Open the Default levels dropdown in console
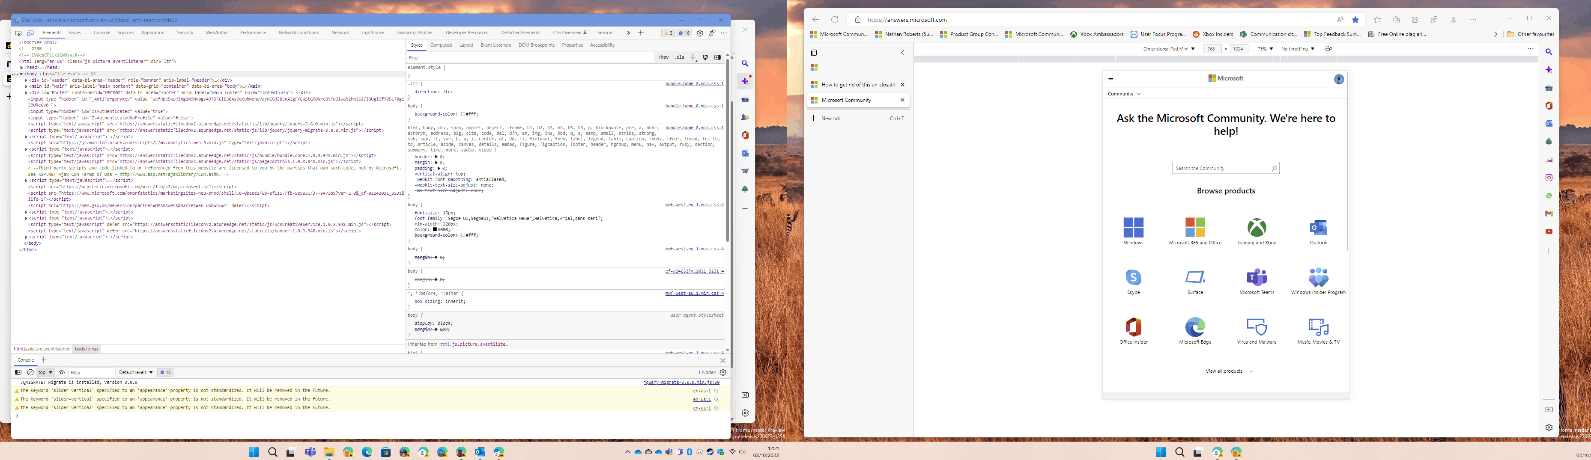Image resolution: width=1591 pixels, height=460 pixels. (136, 372)
